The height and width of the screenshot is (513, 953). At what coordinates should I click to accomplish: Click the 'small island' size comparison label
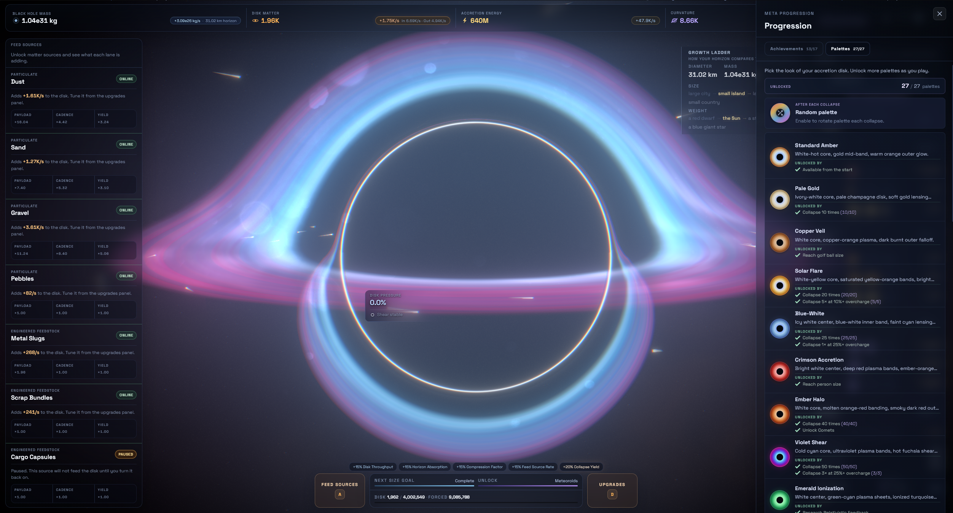pyautogui.click(x=731, y=94)
